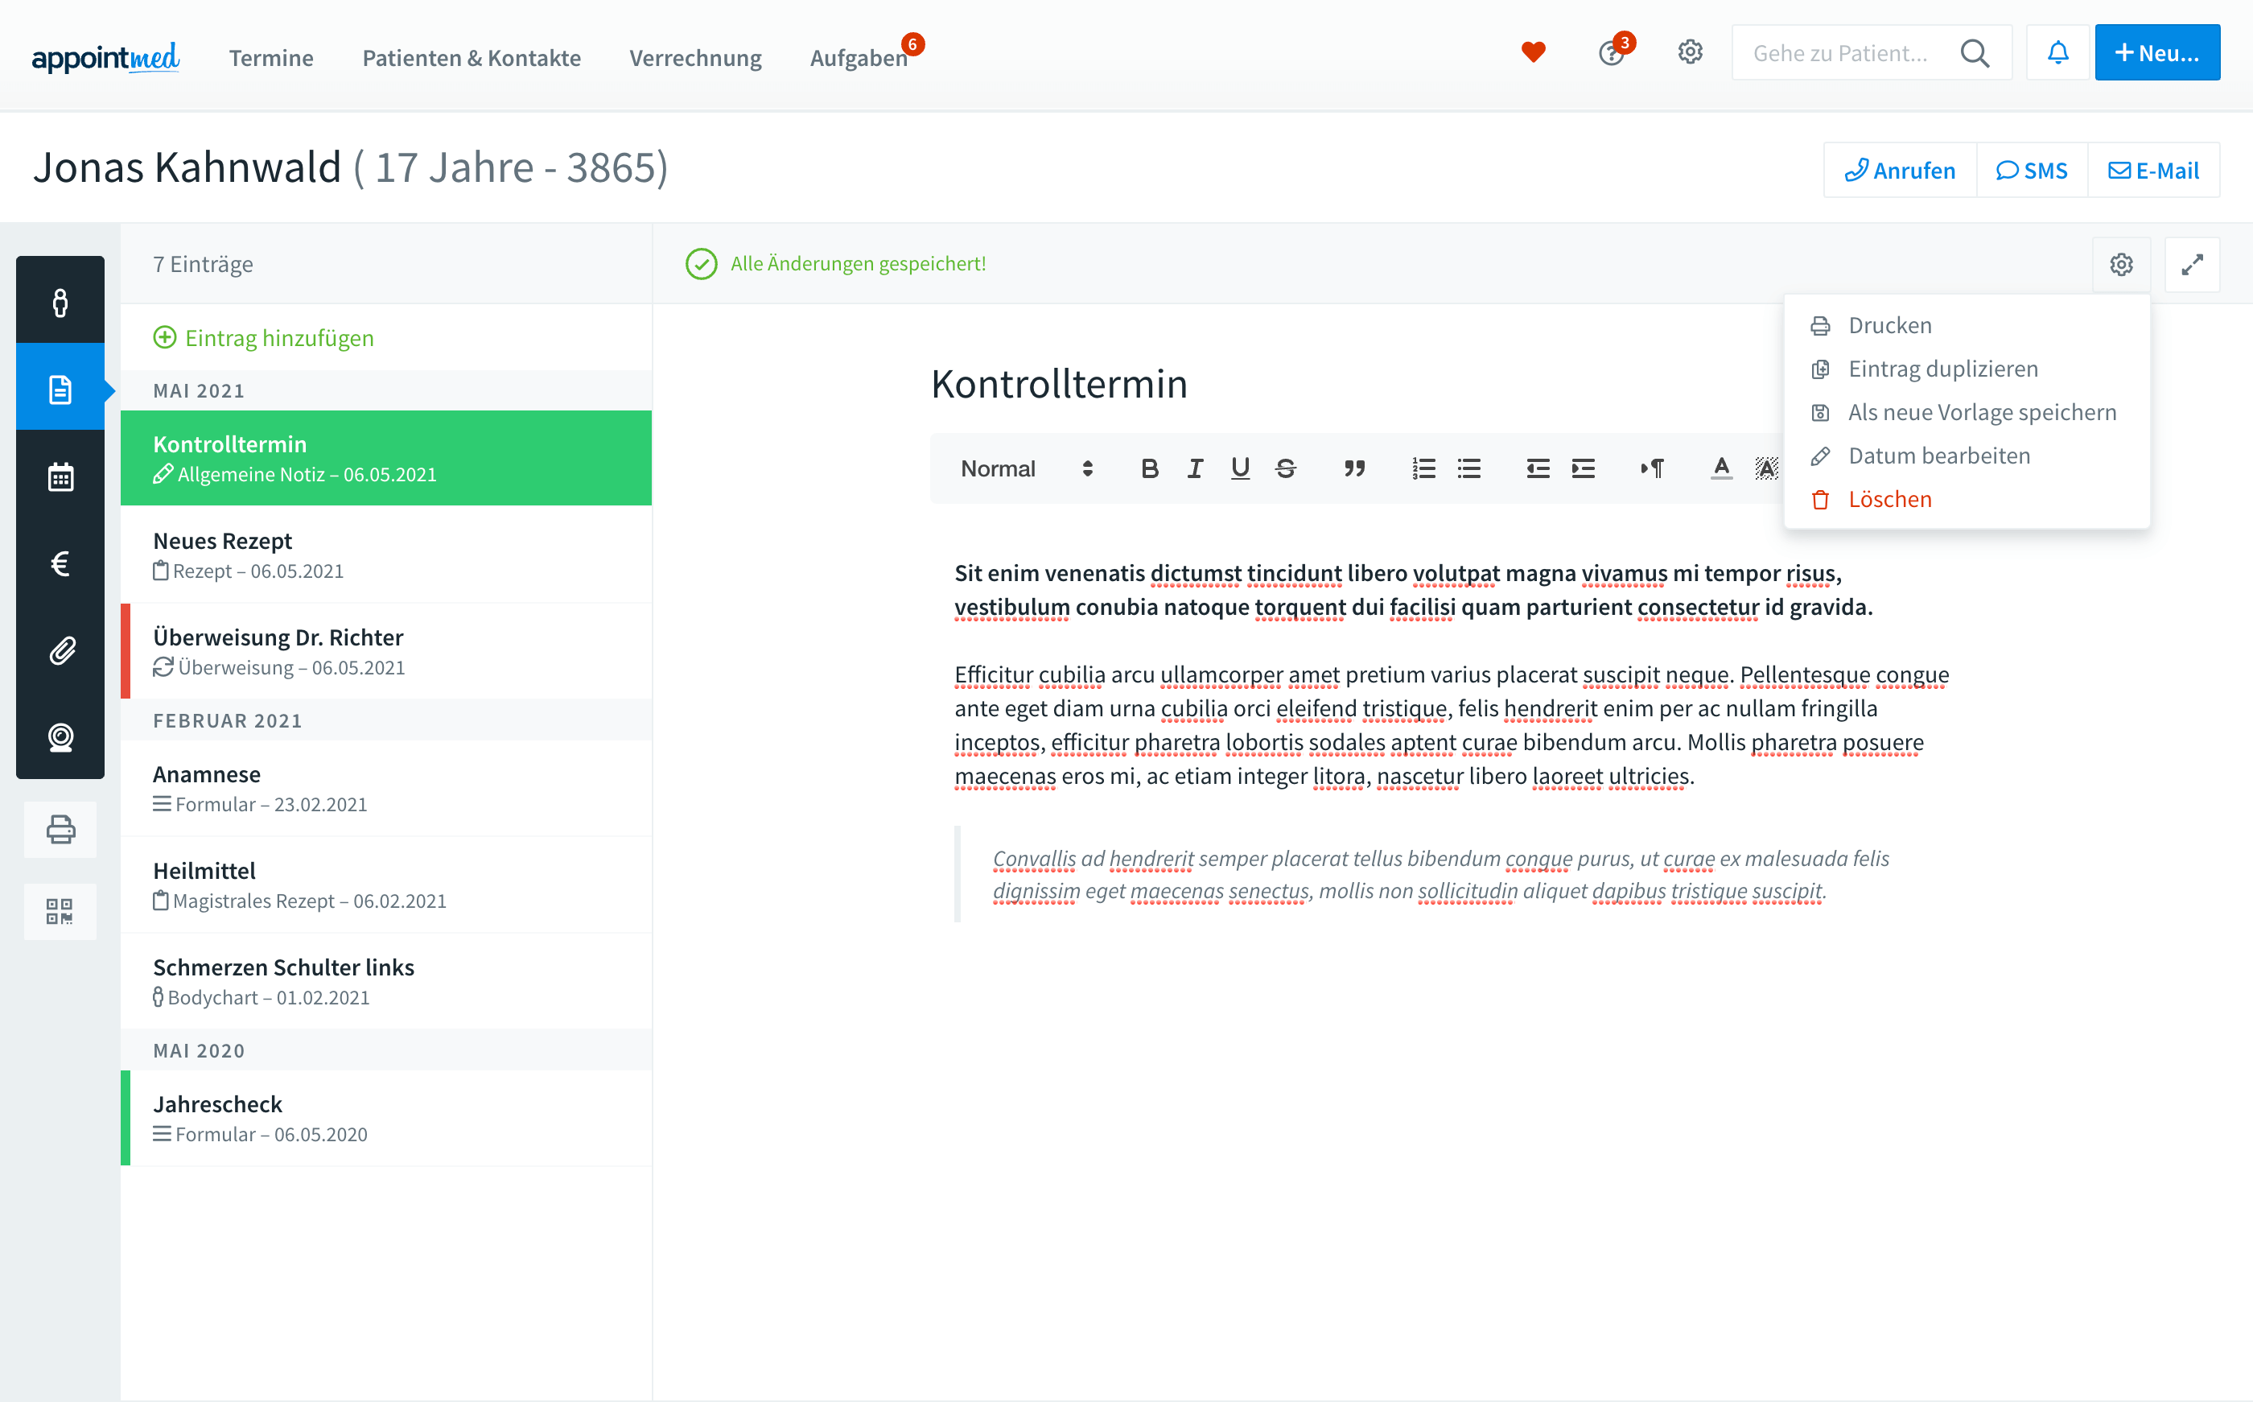
Task: Click the bold first paragraph text
Action: (x=1413, y=590)
